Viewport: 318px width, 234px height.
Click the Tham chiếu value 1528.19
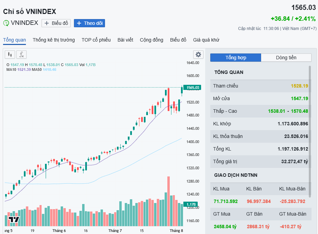tap(299, 86)
